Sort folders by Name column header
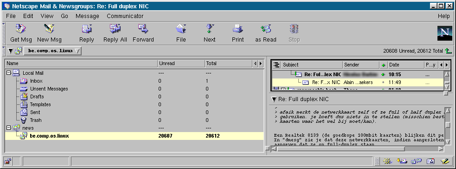 pos(82,63)
